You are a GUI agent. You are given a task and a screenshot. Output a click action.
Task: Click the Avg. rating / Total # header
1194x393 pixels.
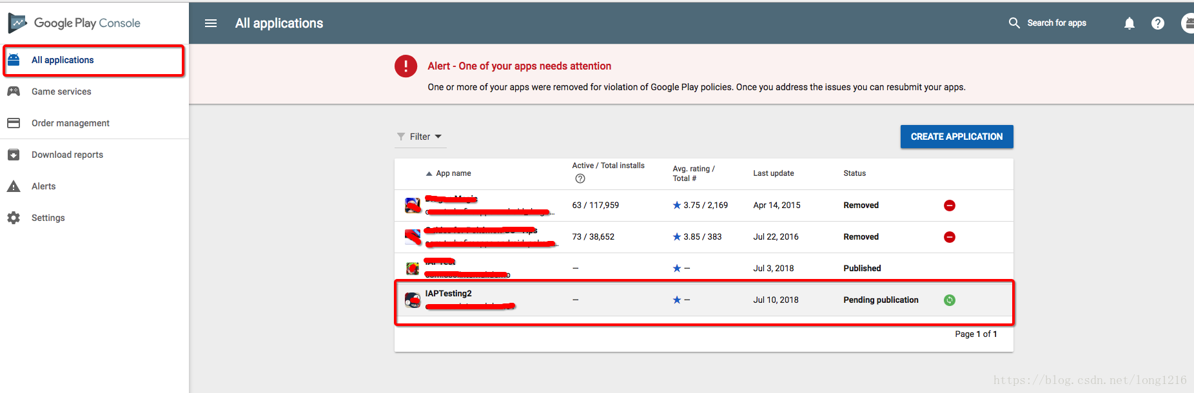(x=694, y=173)
